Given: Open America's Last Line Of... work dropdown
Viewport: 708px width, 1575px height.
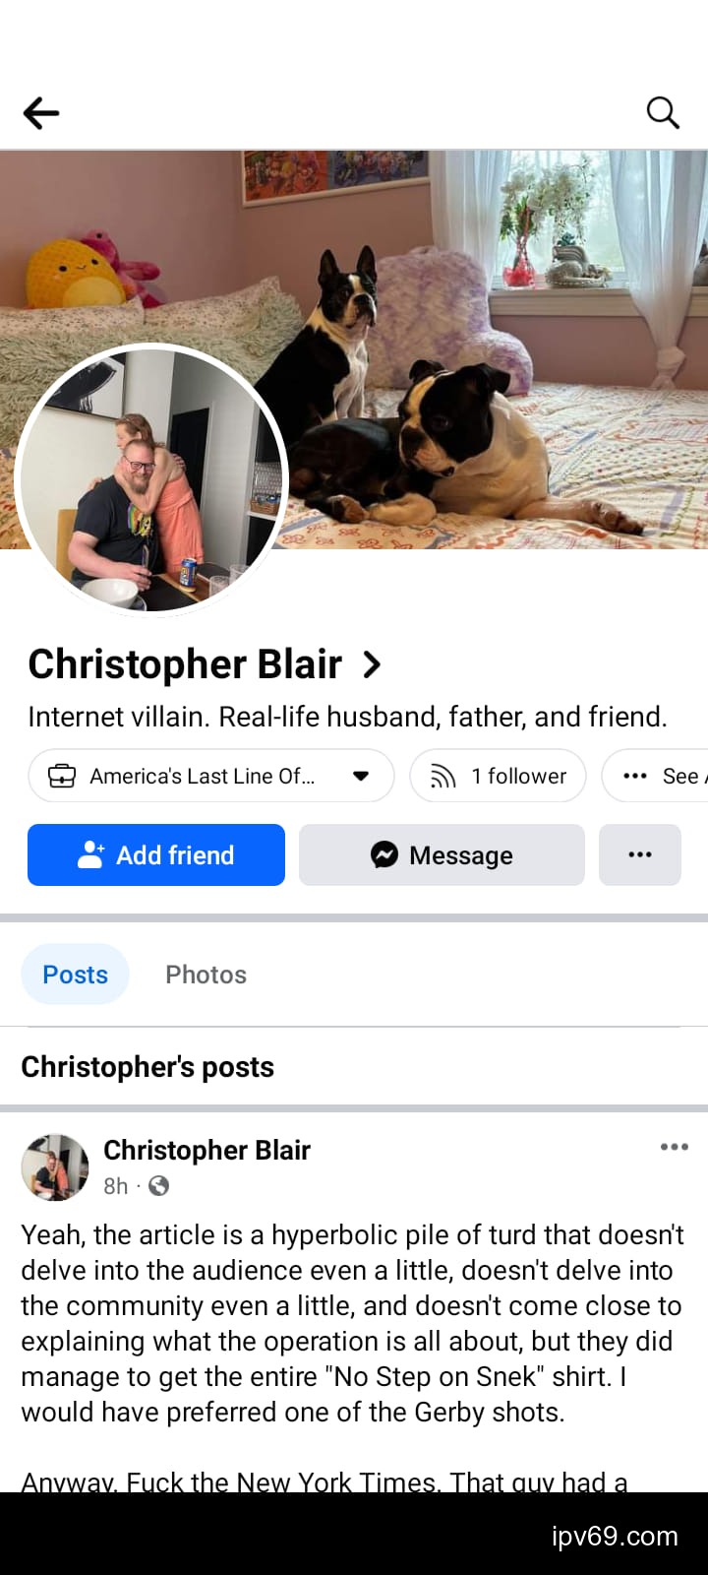Looking at the screenshot, I should tap(210, 776).
